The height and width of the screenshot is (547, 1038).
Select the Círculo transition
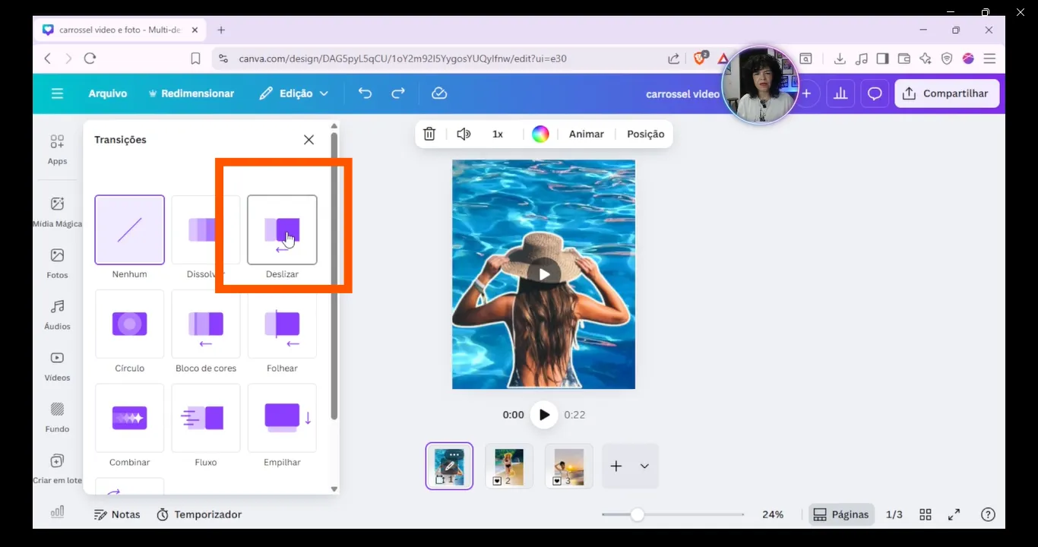click(129, 324)
